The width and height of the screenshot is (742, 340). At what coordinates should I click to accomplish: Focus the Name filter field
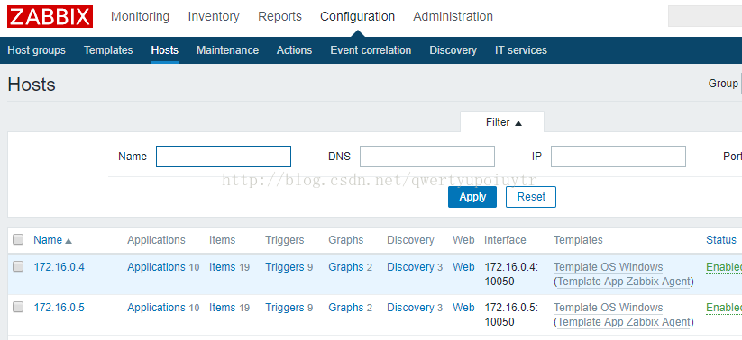224,157
